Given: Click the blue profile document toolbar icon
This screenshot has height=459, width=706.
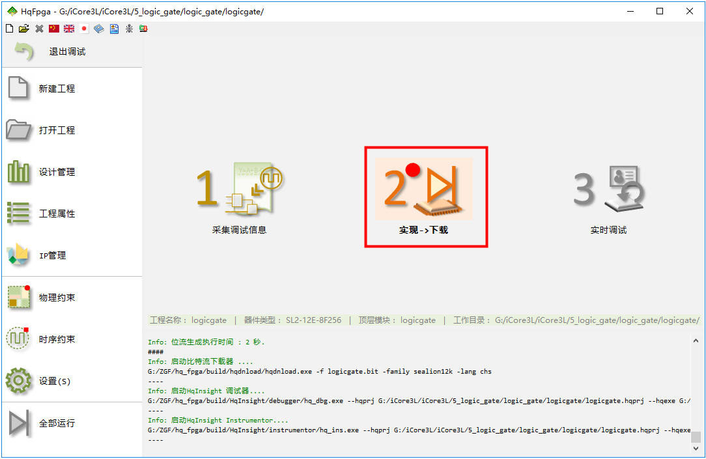Looking at the screenshot, I should 114,29.
